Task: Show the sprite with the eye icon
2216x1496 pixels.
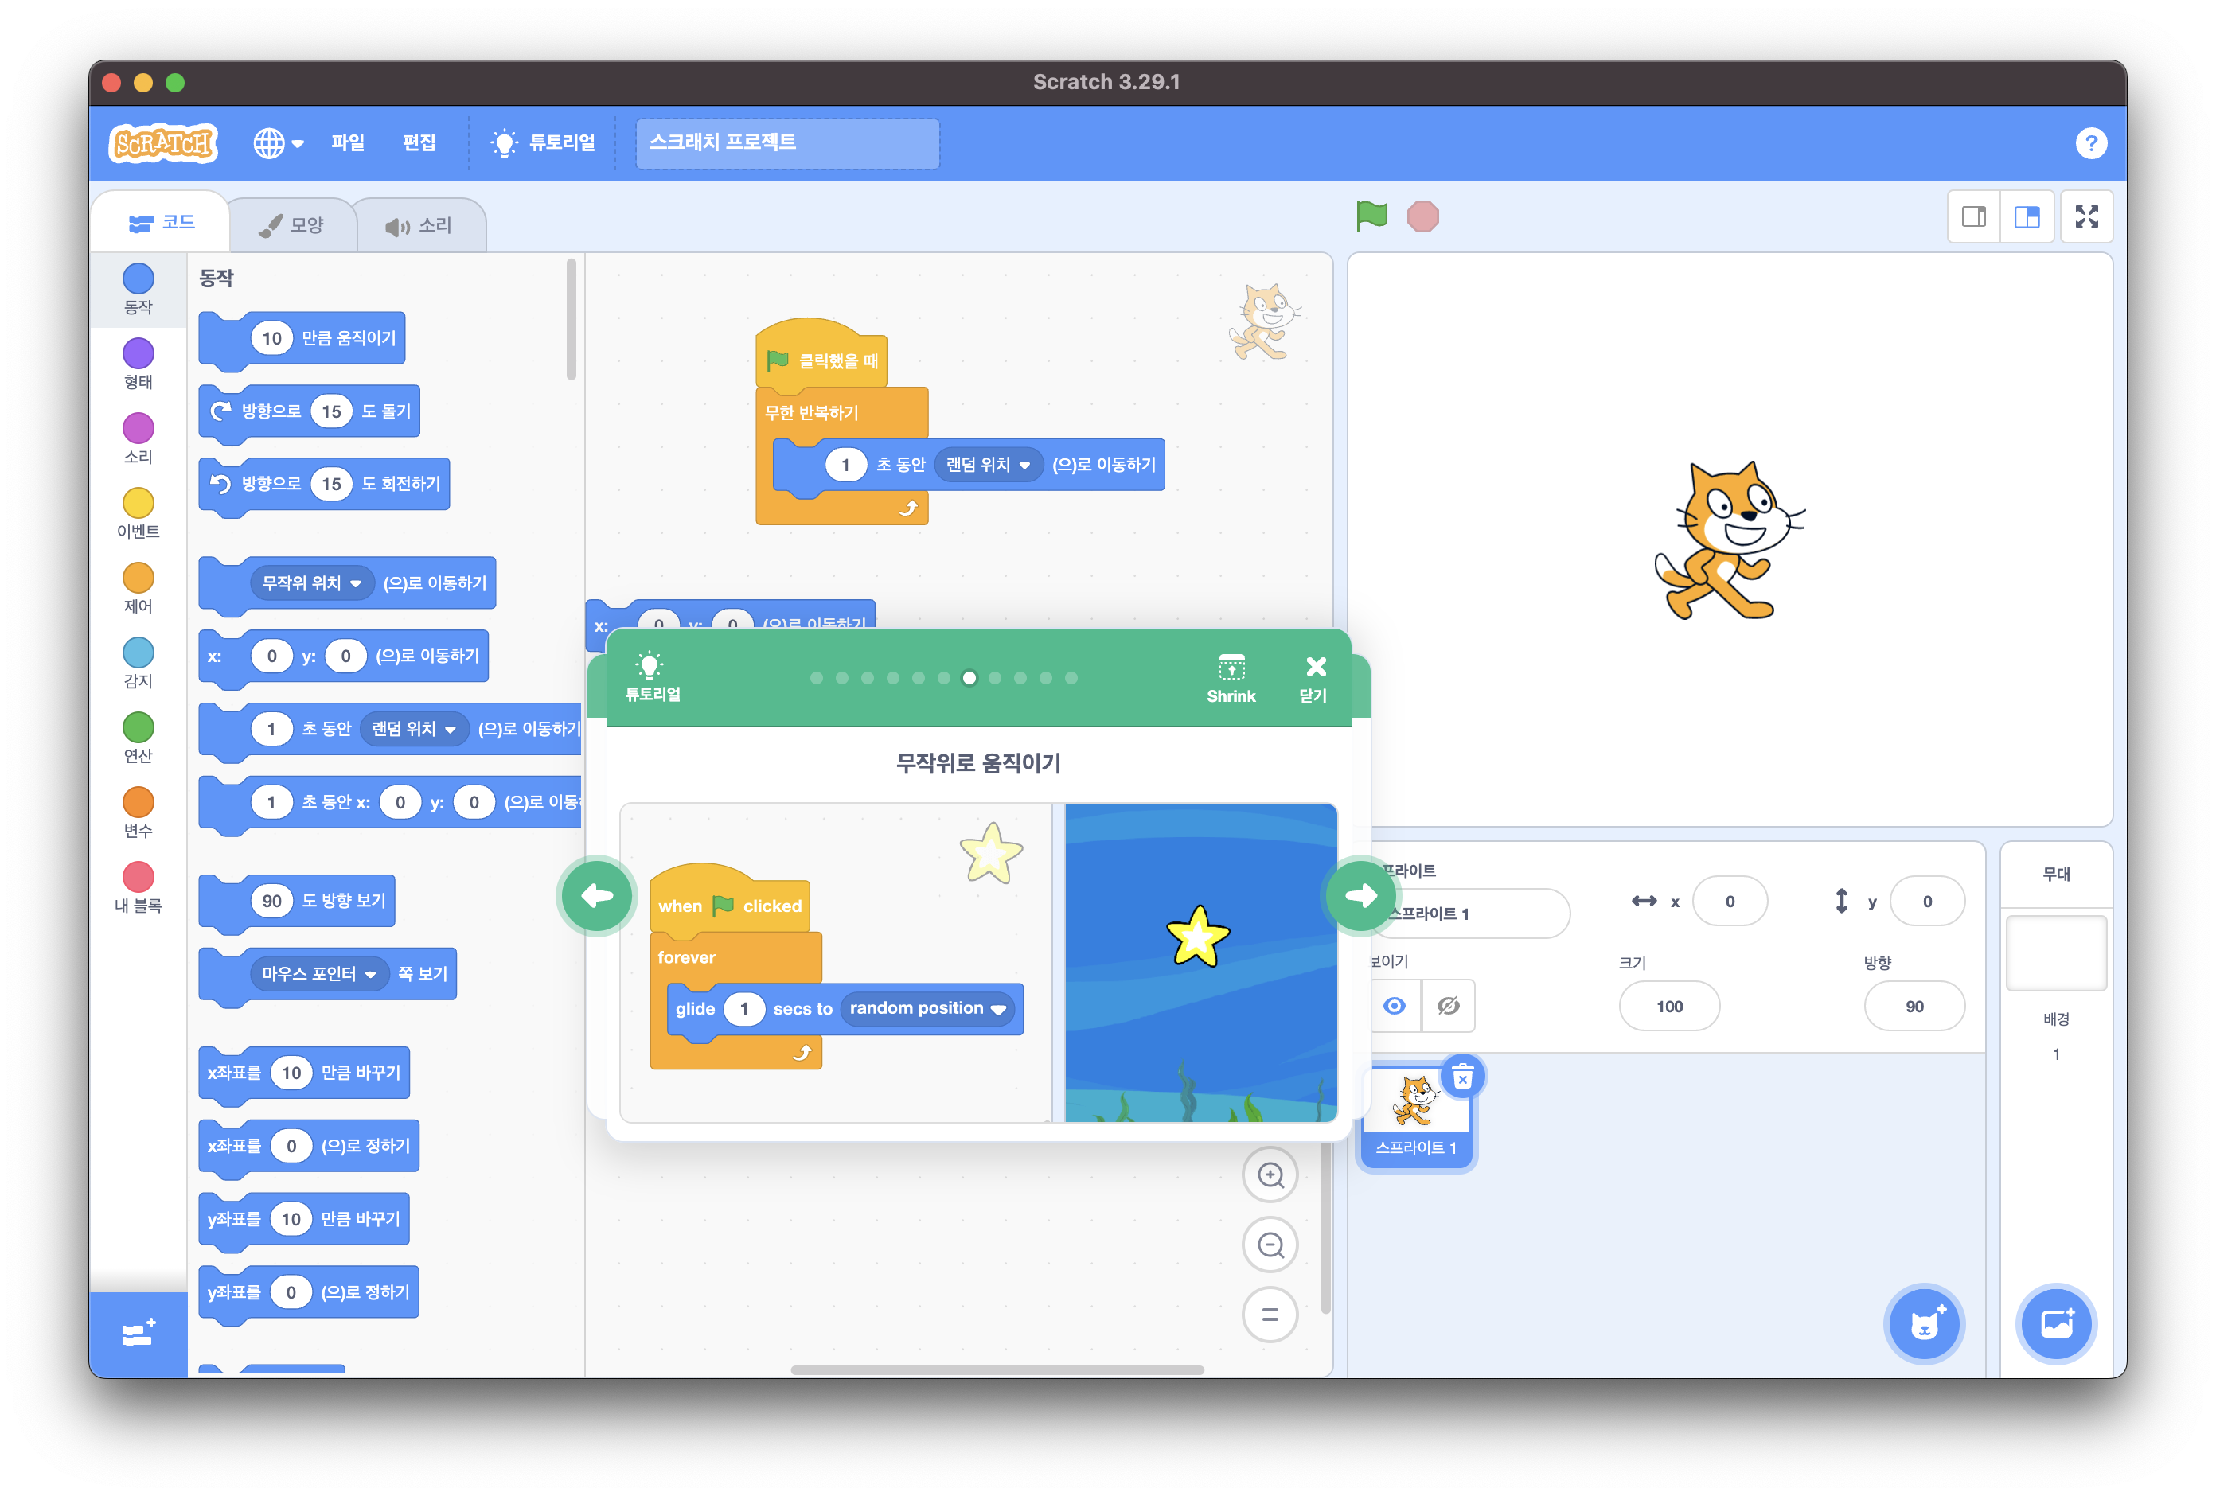Action: (1394, 1006)
